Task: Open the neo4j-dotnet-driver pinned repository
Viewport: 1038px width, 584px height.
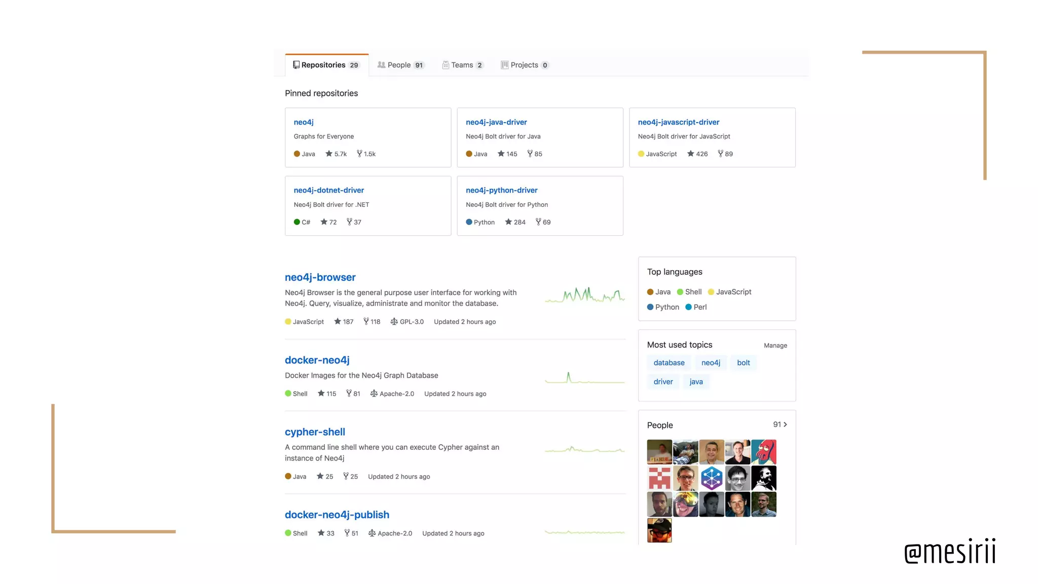Action: click(x=328, y=190)
